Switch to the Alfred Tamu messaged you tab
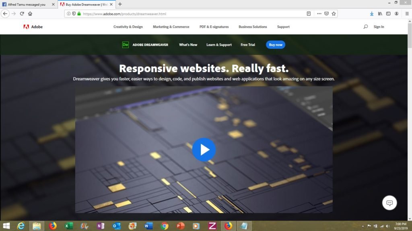 click(29, 4)
